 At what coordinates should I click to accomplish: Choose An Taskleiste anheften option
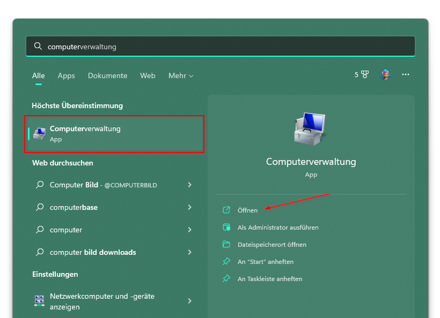(270, 279)
